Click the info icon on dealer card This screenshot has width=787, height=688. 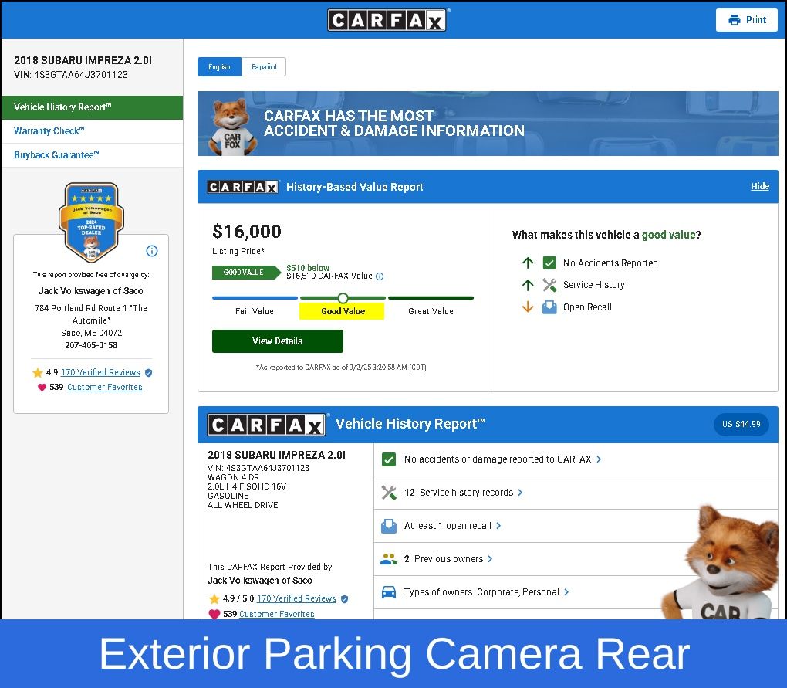(x=151, y=251)
